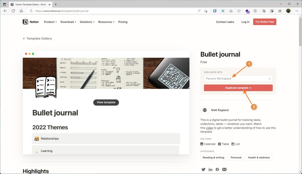Open browser Collections from the toolbar

coord(264,11)
